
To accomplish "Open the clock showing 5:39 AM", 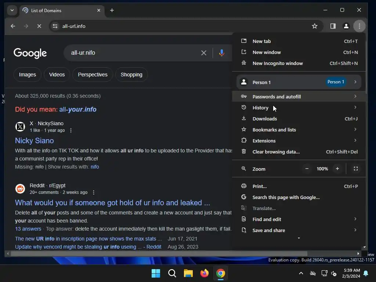I will click(351, 273).
